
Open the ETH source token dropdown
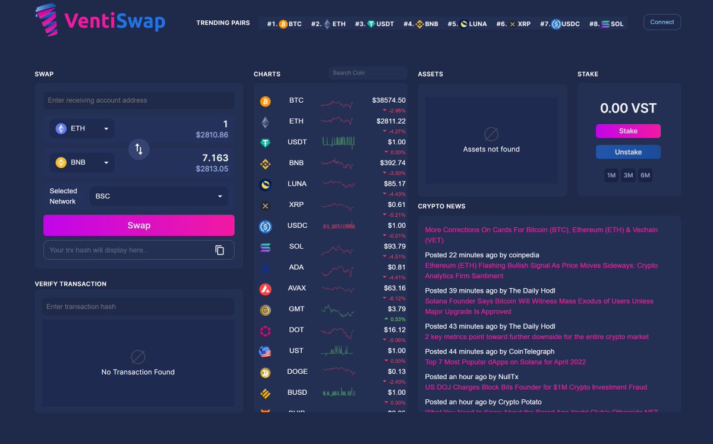click(82, 128)
